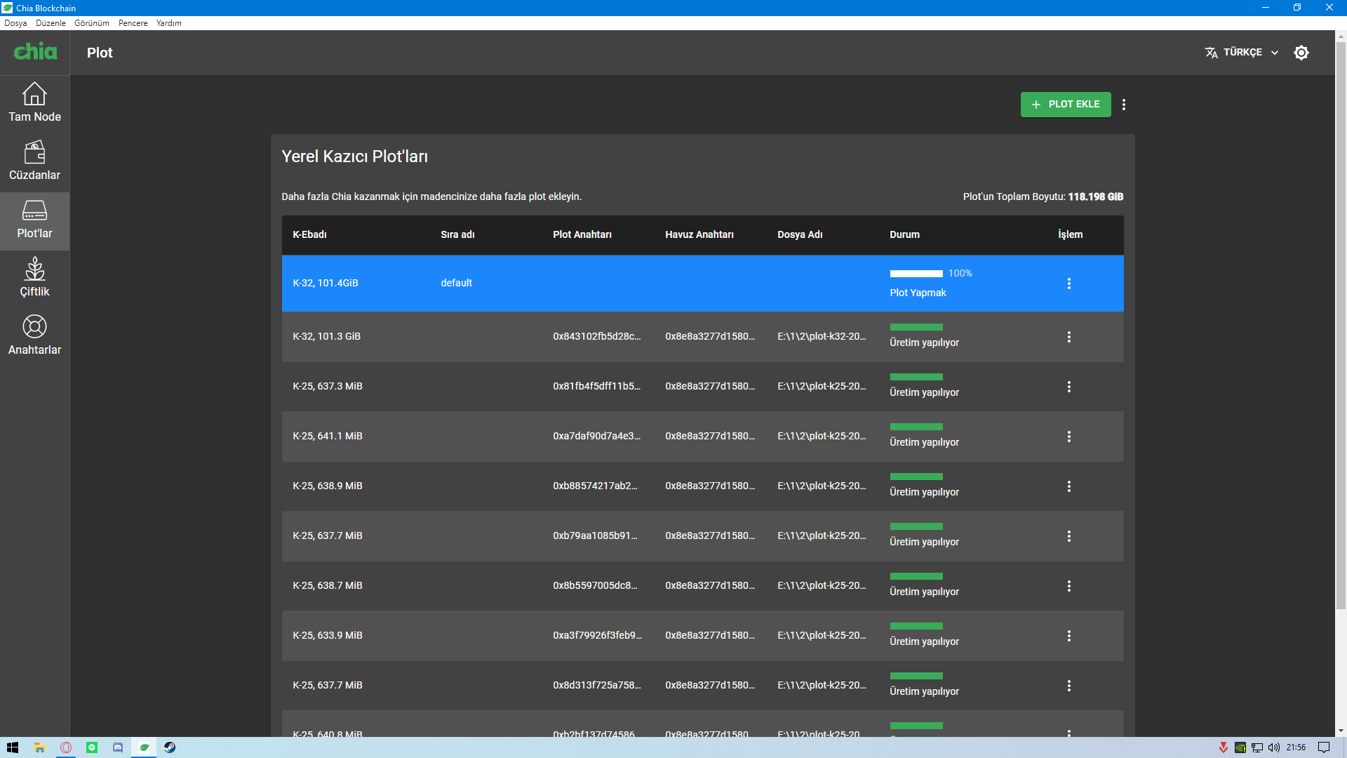Open the Çiftlik farm section
Screen dimensions: 1347x758
(34, 278)
